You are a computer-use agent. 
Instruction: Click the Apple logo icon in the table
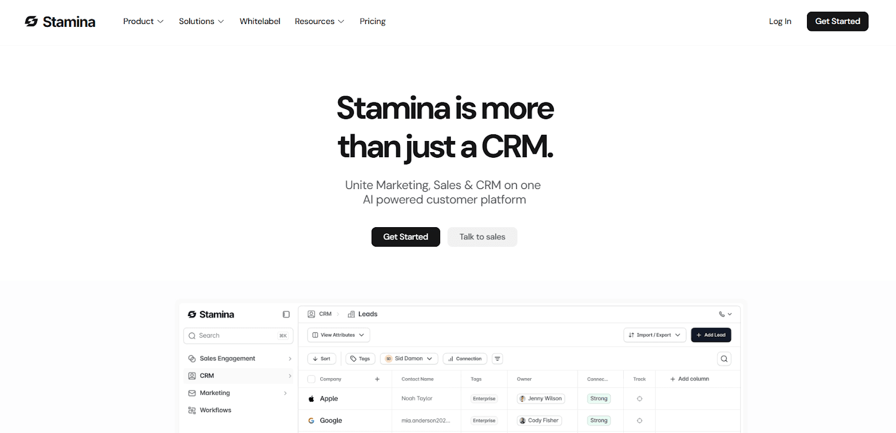click(x=311, y=399)
